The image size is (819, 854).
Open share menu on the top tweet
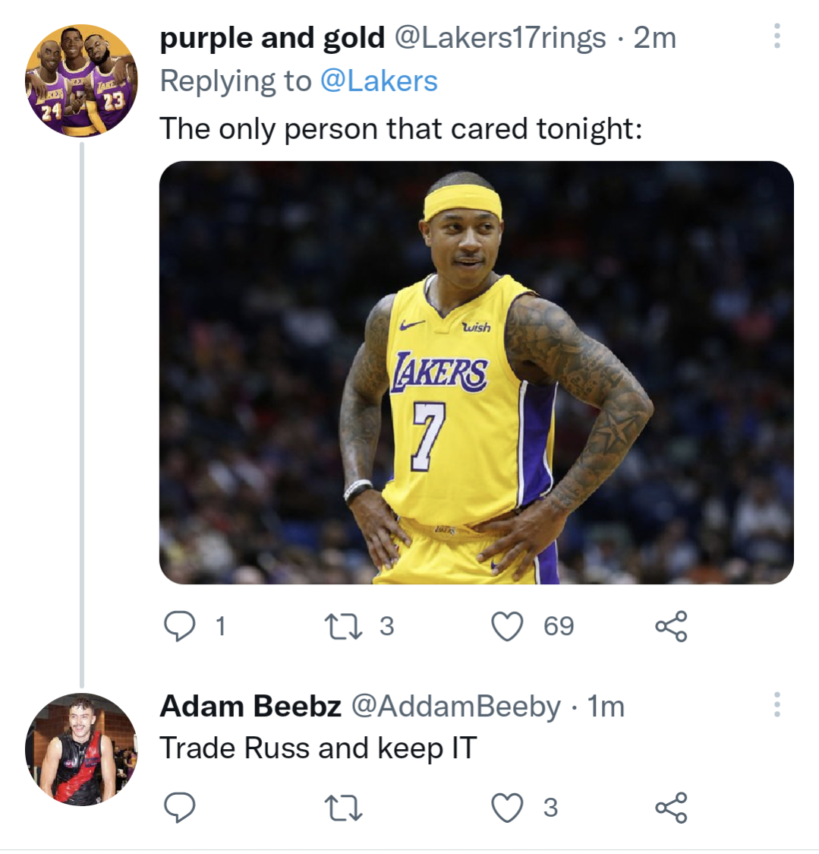674,627
